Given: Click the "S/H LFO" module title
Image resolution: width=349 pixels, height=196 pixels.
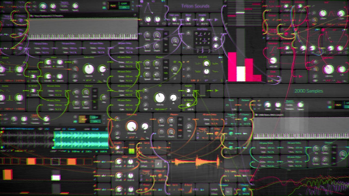Looking at the screenshot, I should coord(202,57).
